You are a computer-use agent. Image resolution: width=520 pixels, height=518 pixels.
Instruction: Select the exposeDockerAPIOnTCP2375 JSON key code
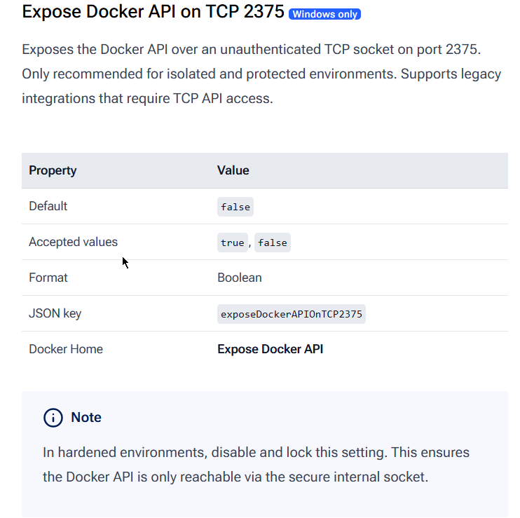tap(291, 314)
